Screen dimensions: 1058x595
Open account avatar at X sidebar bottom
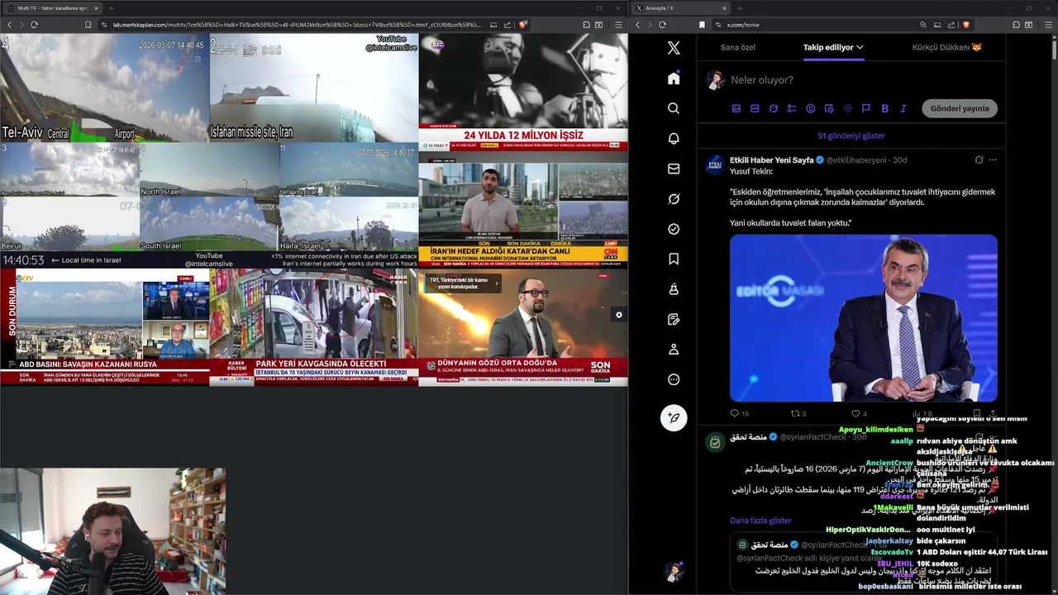pyautogui.click(x=674, y=572)
